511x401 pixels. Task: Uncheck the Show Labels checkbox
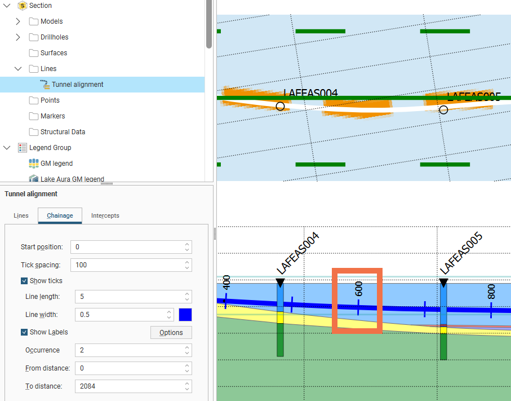tap(24, 332)
